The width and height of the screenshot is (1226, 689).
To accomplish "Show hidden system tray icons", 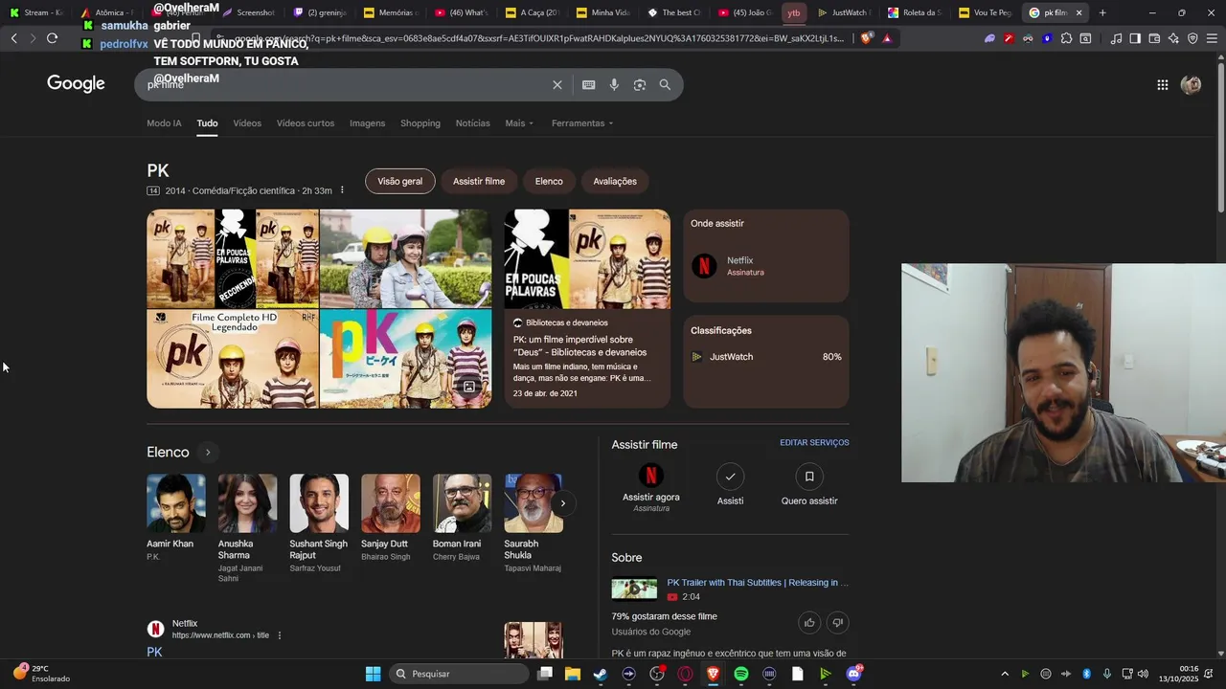I will click(1005, 674).
